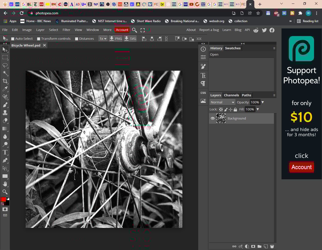Collapse the right panels with arrows
The height and width of the screenshot is (250, 322).
click(243, 44)
